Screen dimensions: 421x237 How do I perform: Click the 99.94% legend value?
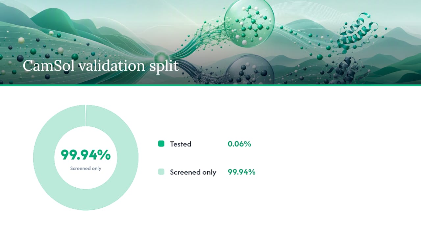241,172
